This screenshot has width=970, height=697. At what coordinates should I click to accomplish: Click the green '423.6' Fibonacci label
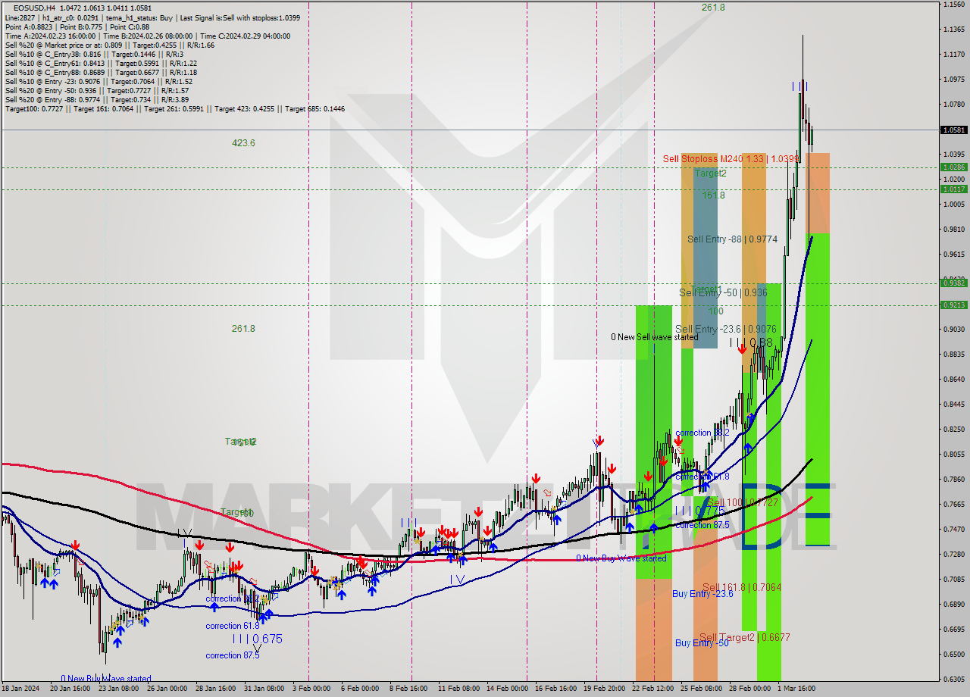tap(243, 142)
